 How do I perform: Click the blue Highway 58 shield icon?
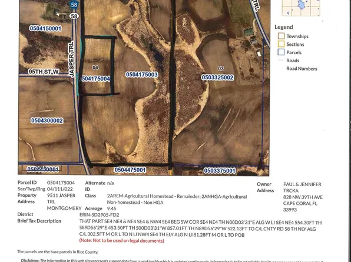point(74,5)
